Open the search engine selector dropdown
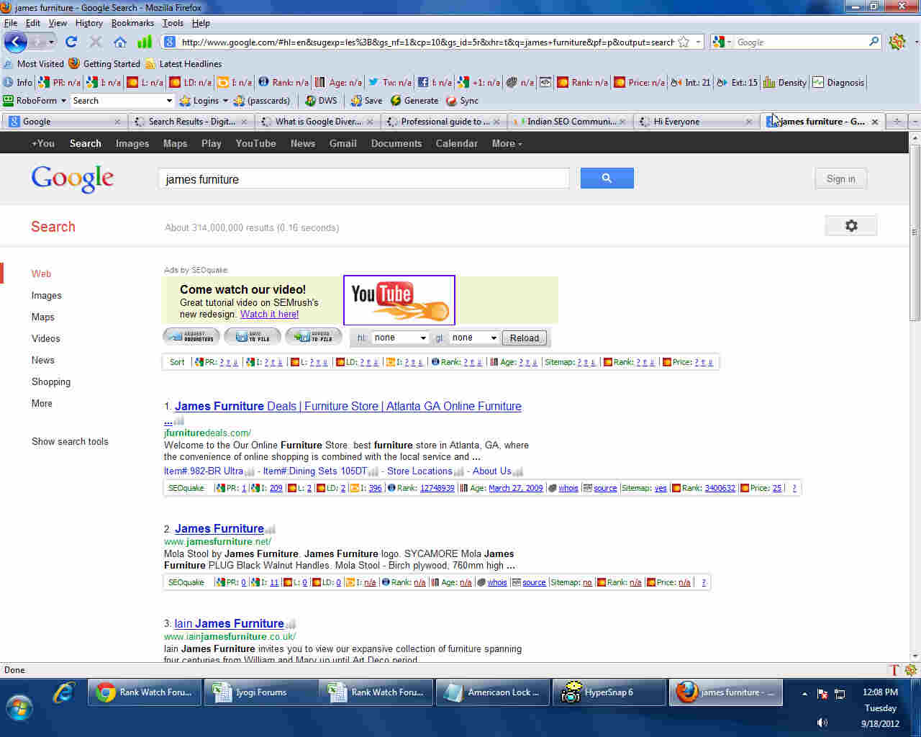The image size is (921, 737). (x=722, y=42)
